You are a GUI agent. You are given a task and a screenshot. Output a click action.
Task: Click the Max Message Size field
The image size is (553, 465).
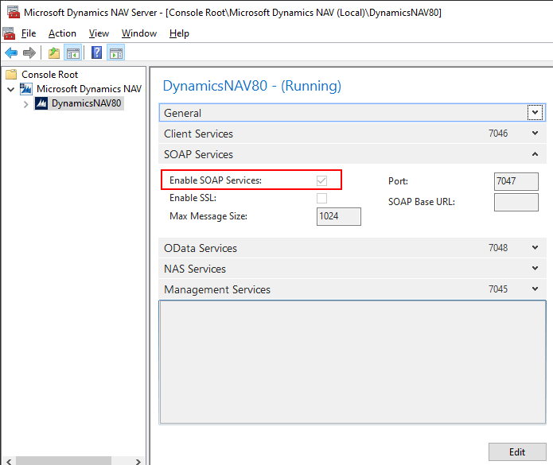point(338,216)
